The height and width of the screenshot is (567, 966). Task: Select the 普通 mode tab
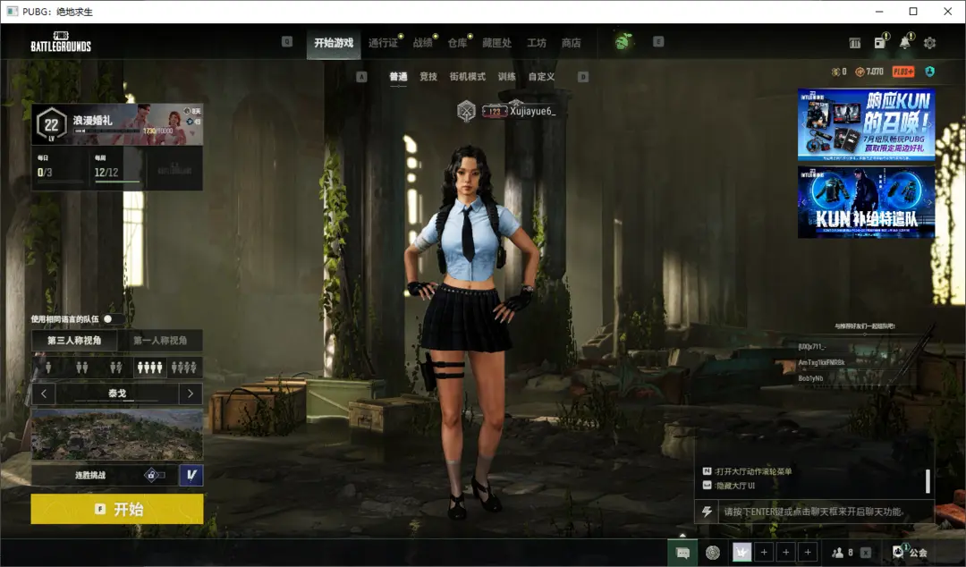coord(398,76)
